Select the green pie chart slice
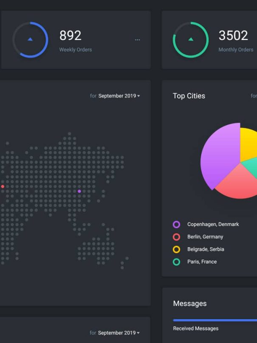Screen dimensions: 257x343 251,166
